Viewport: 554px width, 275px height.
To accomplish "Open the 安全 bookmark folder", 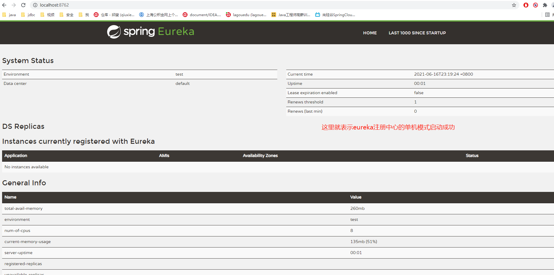I will coord(67,15).
